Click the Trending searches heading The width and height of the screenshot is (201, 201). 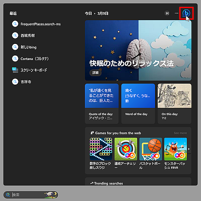coord(109,183)
